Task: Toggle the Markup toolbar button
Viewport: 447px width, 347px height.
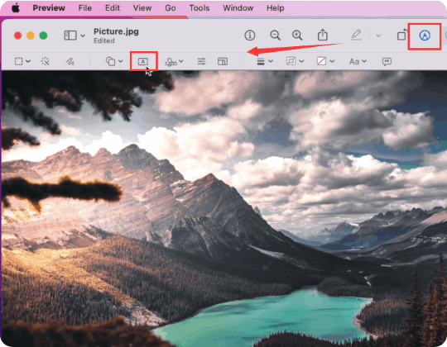Action: click(425, 36)
